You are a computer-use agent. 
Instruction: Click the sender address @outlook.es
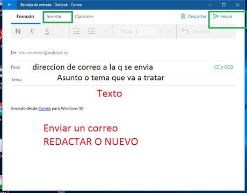tap(43, 53)
